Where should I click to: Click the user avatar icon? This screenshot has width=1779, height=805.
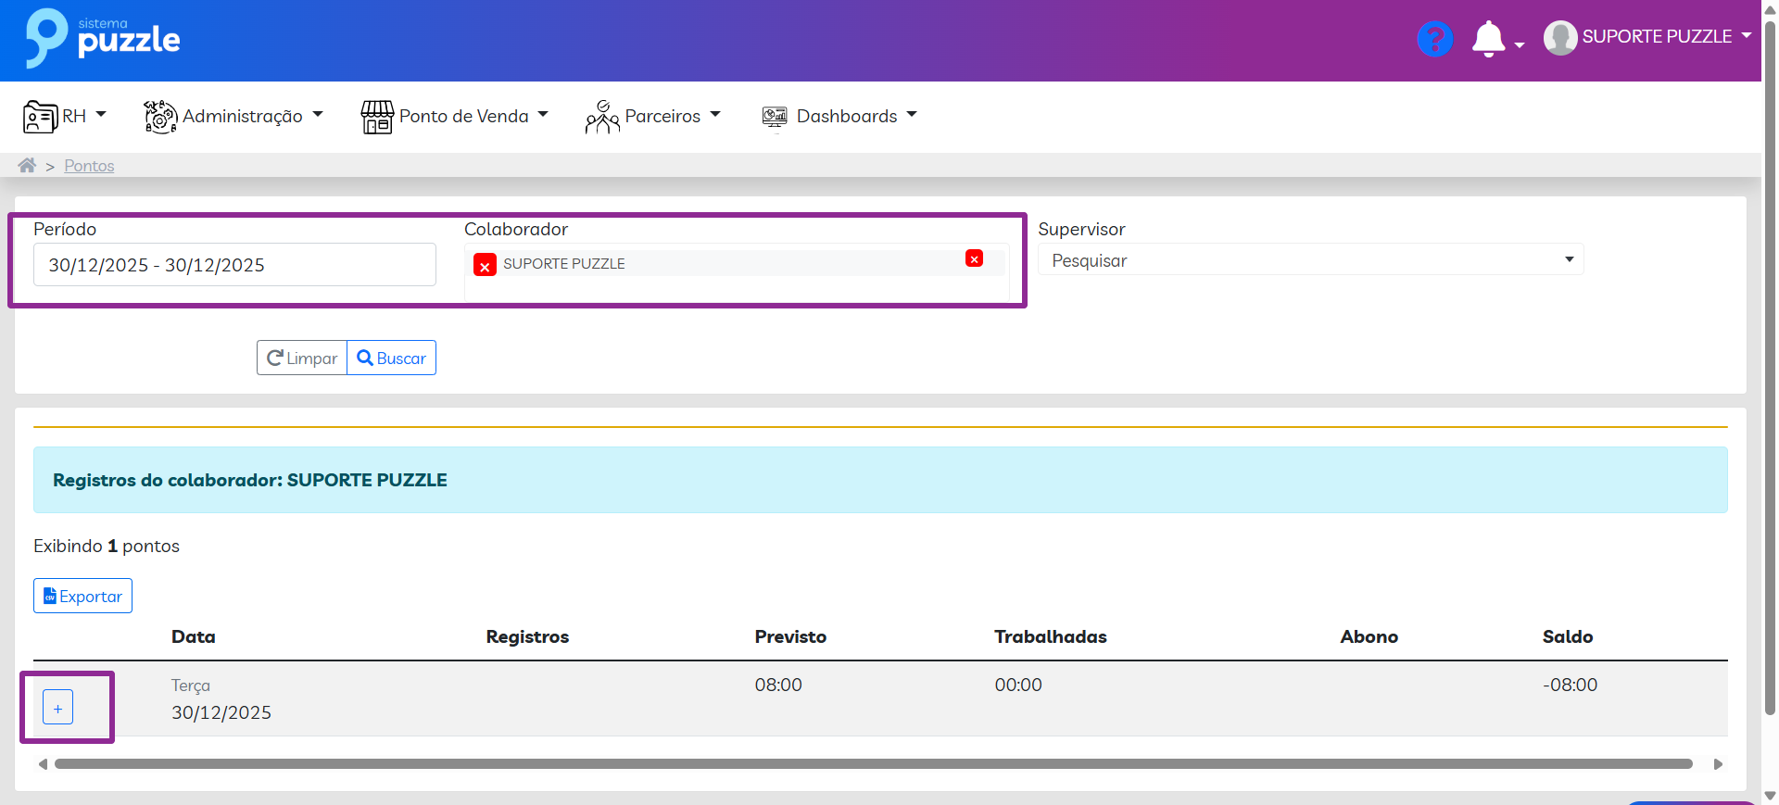1560,38
